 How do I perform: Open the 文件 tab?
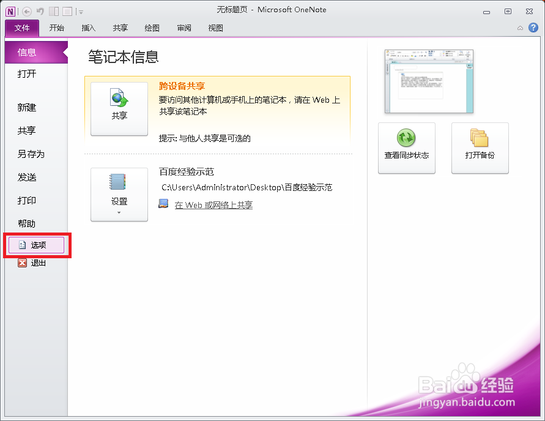click(22, 28)
